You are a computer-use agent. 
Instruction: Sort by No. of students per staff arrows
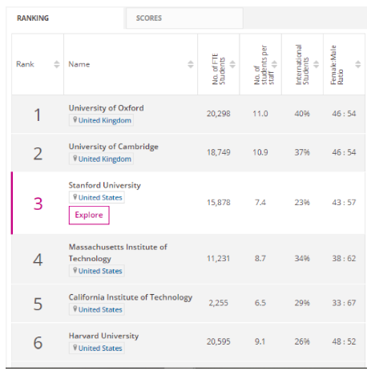[274, 64]
